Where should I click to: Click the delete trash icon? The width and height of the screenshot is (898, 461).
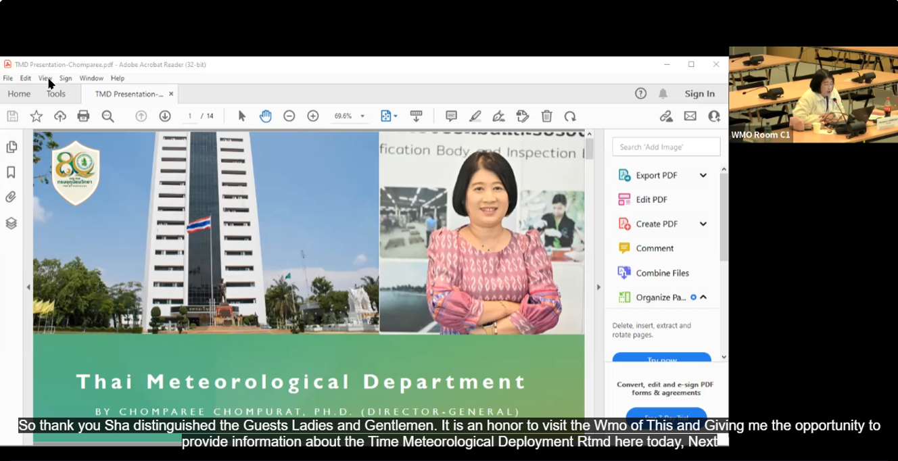click(546, 116)
